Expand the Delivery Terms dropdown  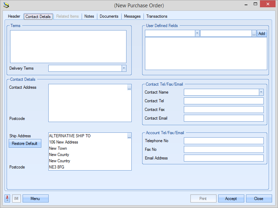coord(124,68)
